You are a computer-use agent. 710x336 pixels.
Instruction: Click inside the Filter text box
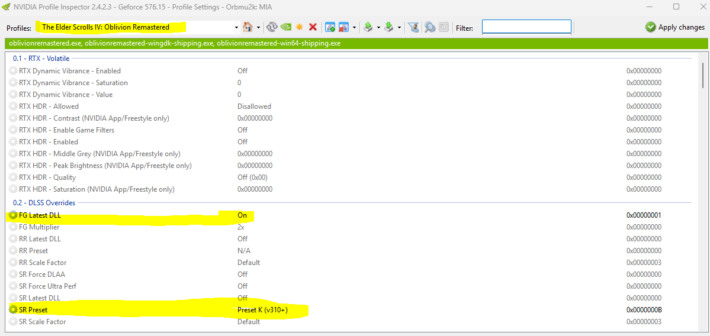pos(526,27)
